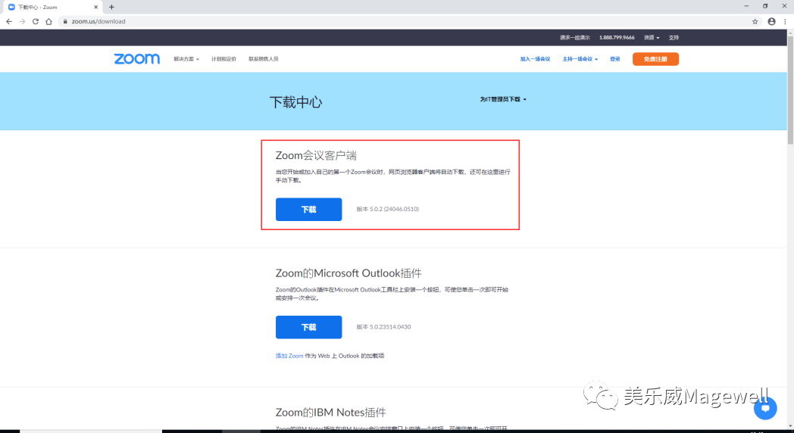Download the Zoom会议客户端 with 下载 button
Viewport: 794px width, 433px height.
[x=308, y=210]
